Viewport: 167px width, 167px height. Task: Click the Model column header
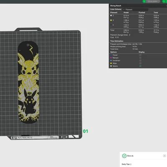126,13
